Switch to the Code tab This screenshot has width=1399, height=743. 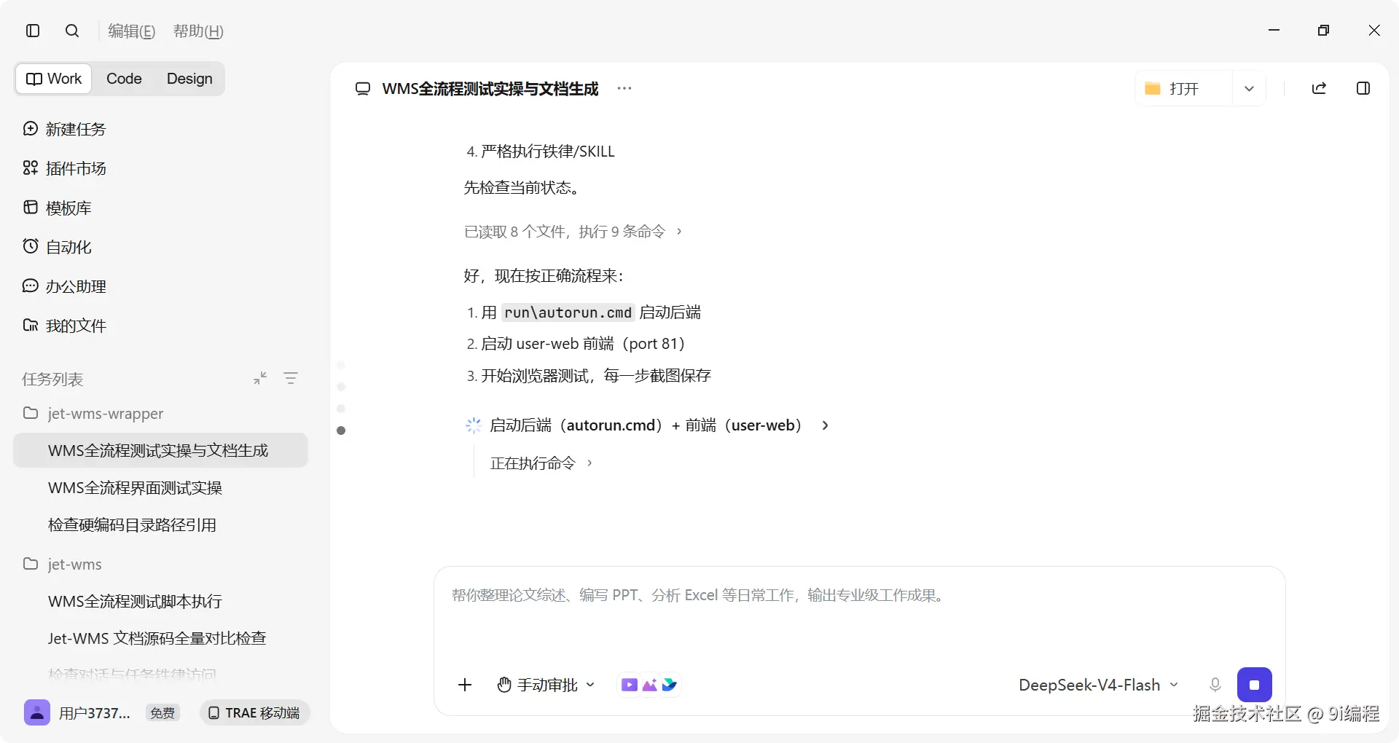point(124,79)
